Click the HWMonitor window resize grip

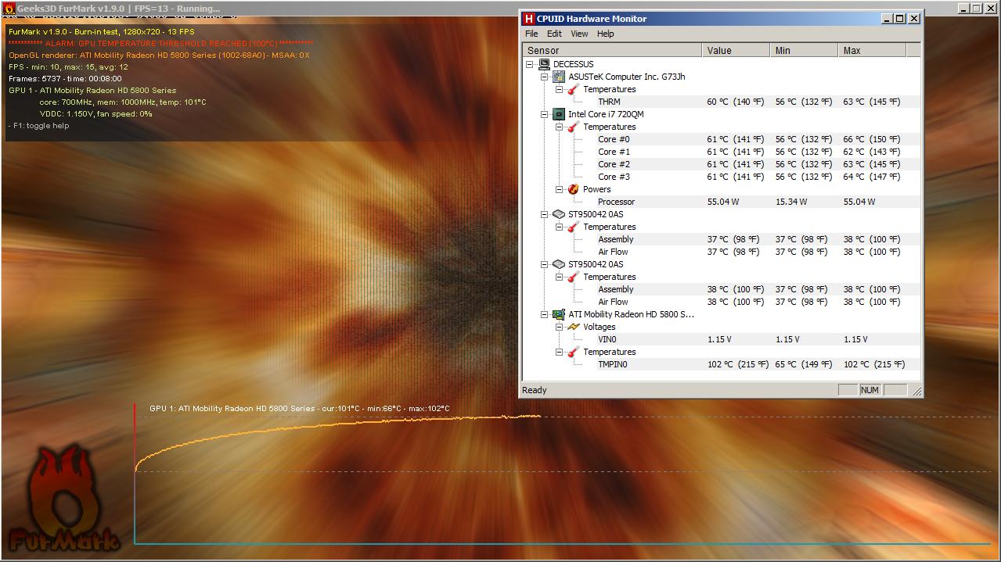pyautogui.click(x=916, y=391)
